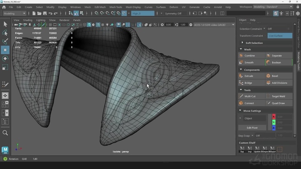The image size is (301, 169).
Task: Click the Boolean button
Action: [x=279, y=62]
